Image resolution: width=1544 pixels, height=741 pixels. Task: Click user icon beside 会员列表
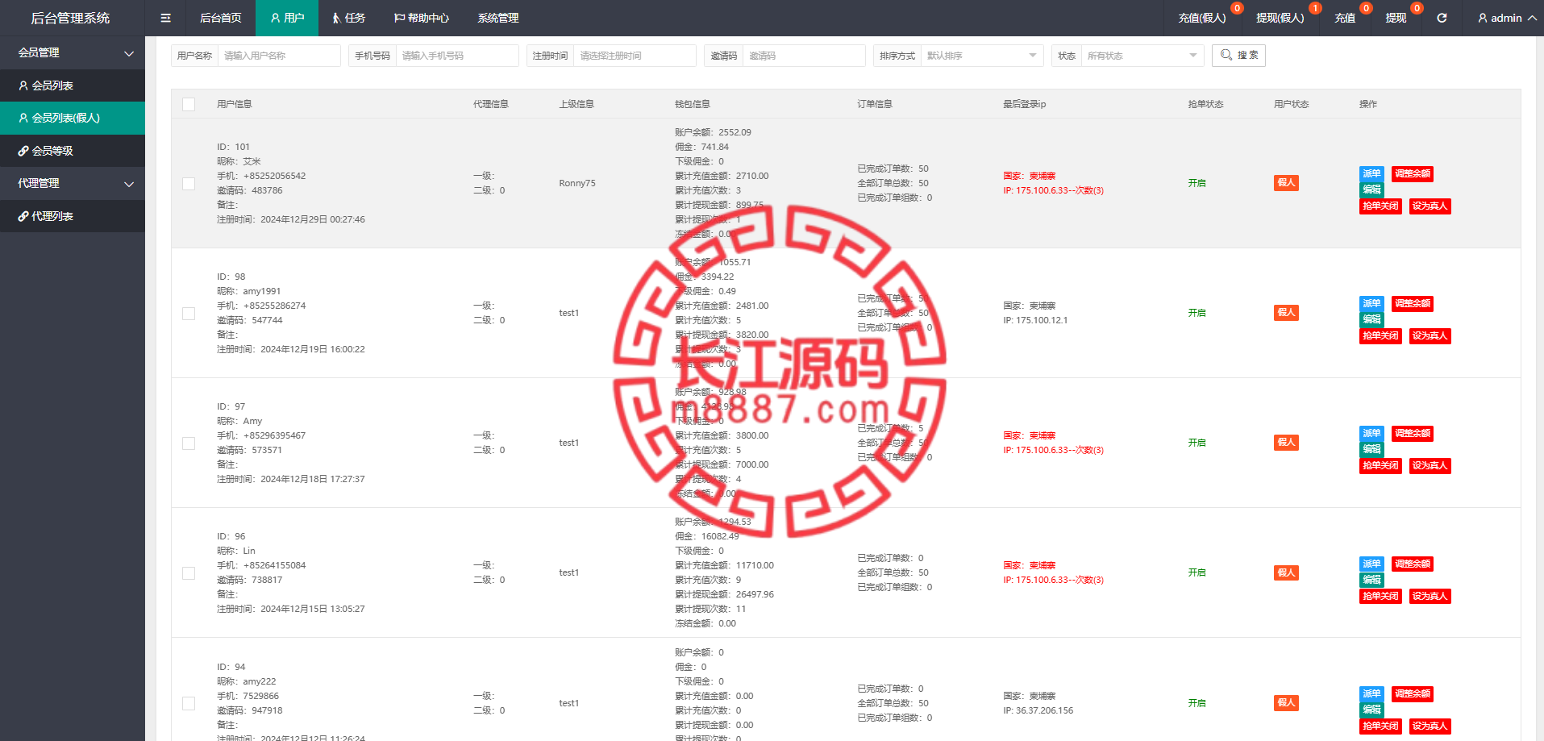pyautogui.click(x=23, y=85)
